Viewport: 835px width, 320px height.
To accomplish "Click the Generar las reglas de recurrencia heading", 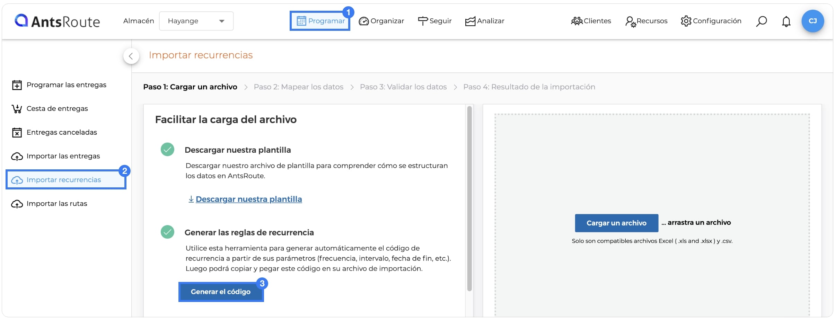I will click(249, 232).
